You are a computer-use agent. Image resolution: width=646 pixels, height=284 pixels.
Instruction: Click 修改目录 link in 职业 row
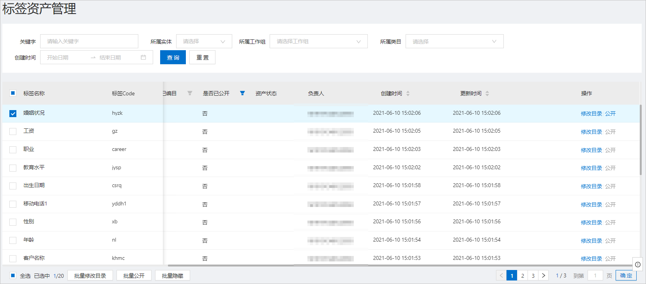pos(591,150)
